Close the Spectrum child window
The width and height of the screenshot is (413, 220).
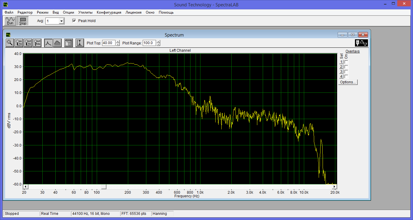coord(363,35)
